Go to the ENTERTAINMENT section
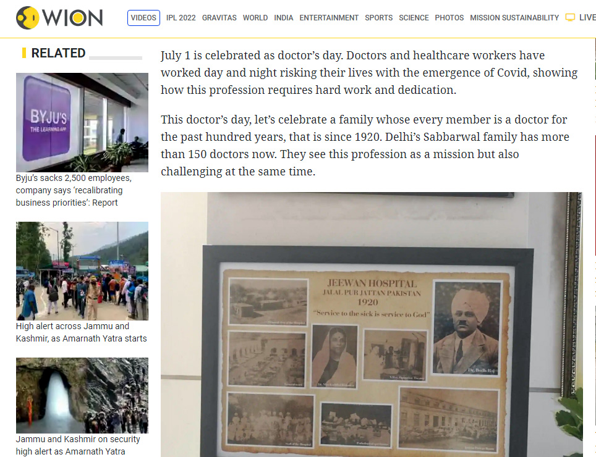 coord(329,18)
